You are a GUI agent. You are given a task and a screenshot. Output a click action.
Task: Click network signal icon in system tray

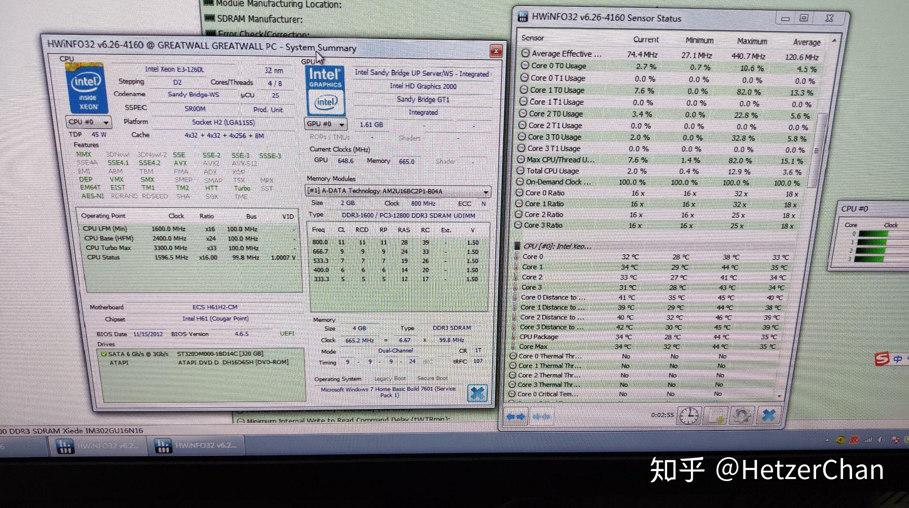867,440
